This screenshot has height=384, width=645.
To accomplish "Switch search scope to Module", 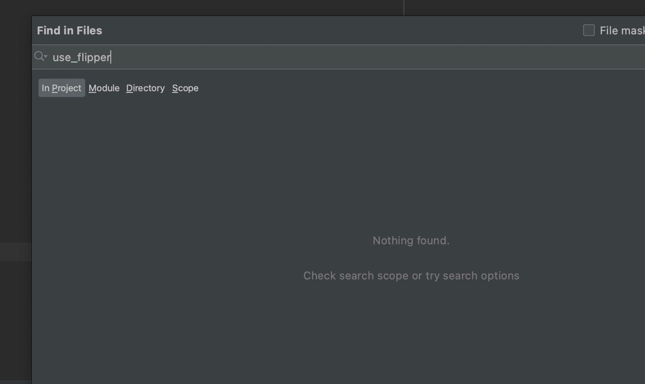I will tap(104, 88).
